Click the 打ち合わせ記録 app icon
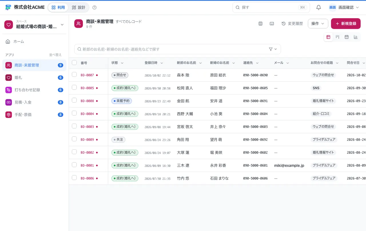The height and width of the screenshot is (231, 366). coord(9,90)
